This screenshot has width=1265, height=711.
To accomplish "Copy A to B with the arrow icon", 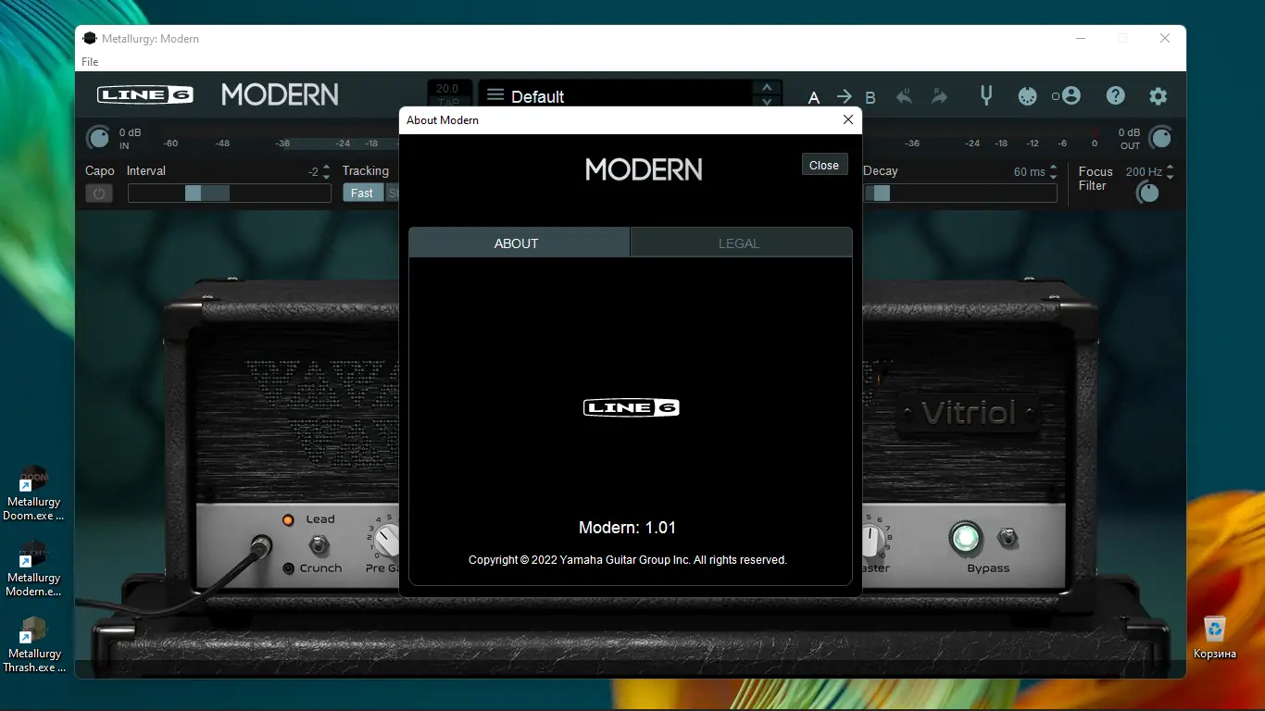I will coord(844,97).
